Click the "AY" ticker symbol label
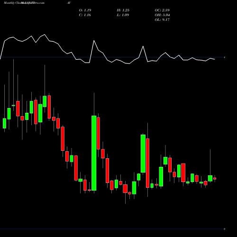237x237 pixels. click(x=69, y=3)
